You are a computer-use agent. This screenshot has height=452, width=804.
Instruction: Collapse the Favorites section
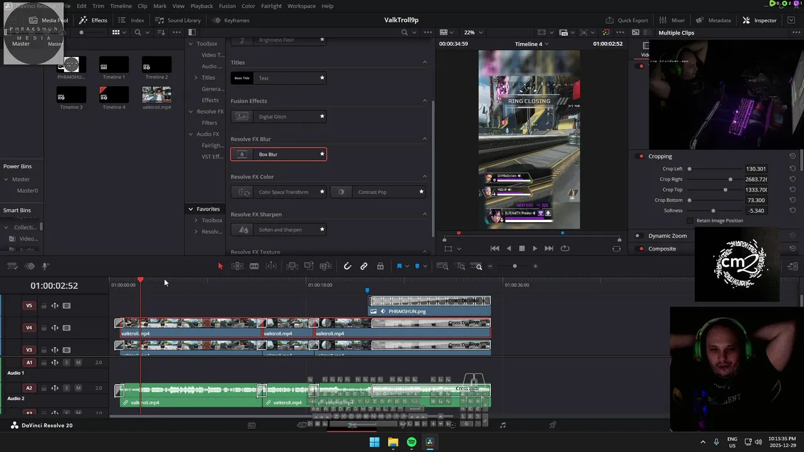click(x=191, y=209)
